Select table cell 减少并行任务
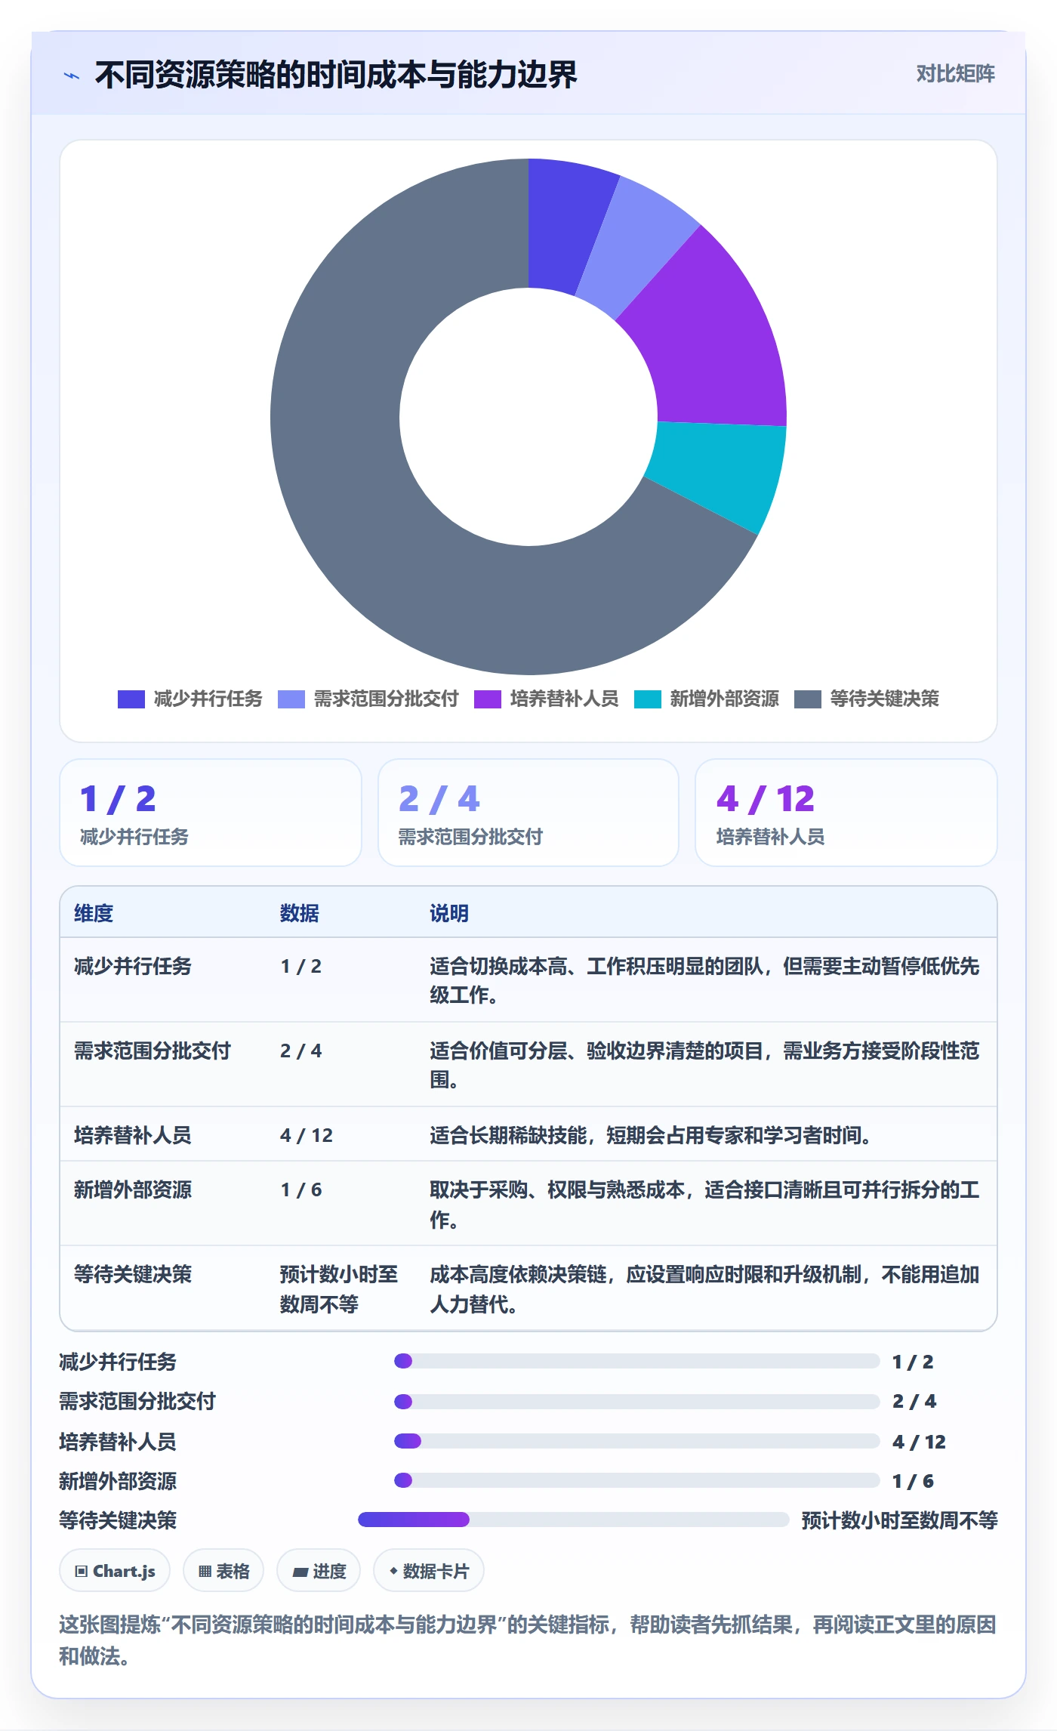 pyautogui.click(x=133, y=966)
